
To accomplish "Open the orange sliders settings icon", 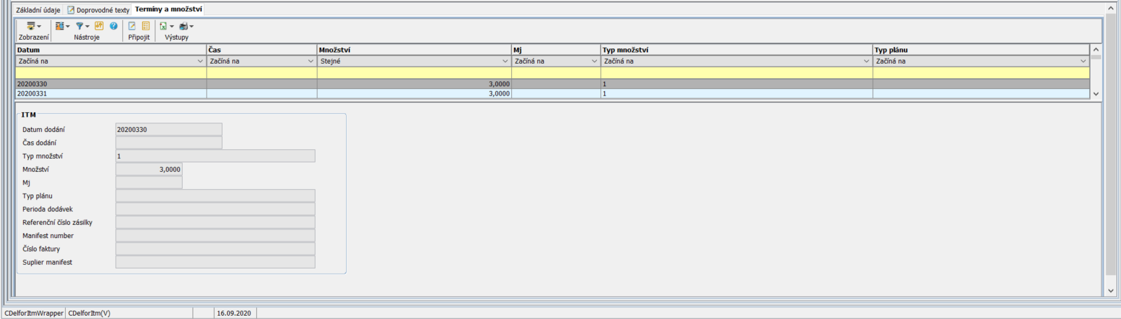I will click(99, 27).
